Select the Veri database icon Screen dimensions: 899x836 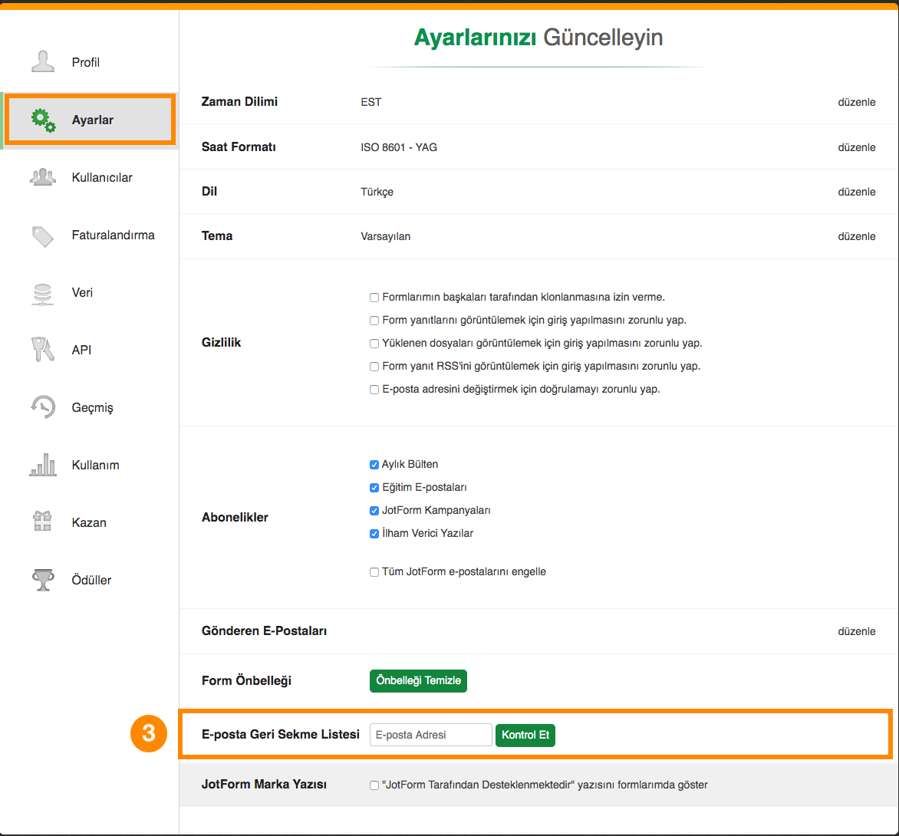(43, 293)
